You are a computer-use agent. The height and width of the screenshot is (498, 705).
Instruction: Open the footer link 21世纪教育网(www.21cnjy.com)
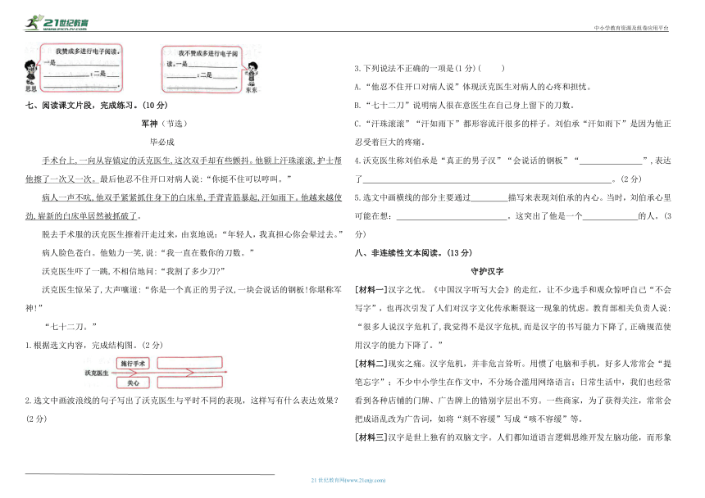348,480
